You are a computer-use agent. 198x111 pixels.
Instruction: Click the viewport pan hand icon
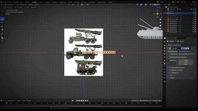tap(160, 23)
